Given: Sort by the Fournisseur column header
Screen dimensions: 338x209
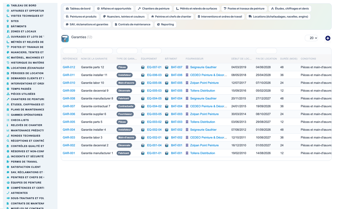Looking at the screenshot, I should tap(194, 59).
